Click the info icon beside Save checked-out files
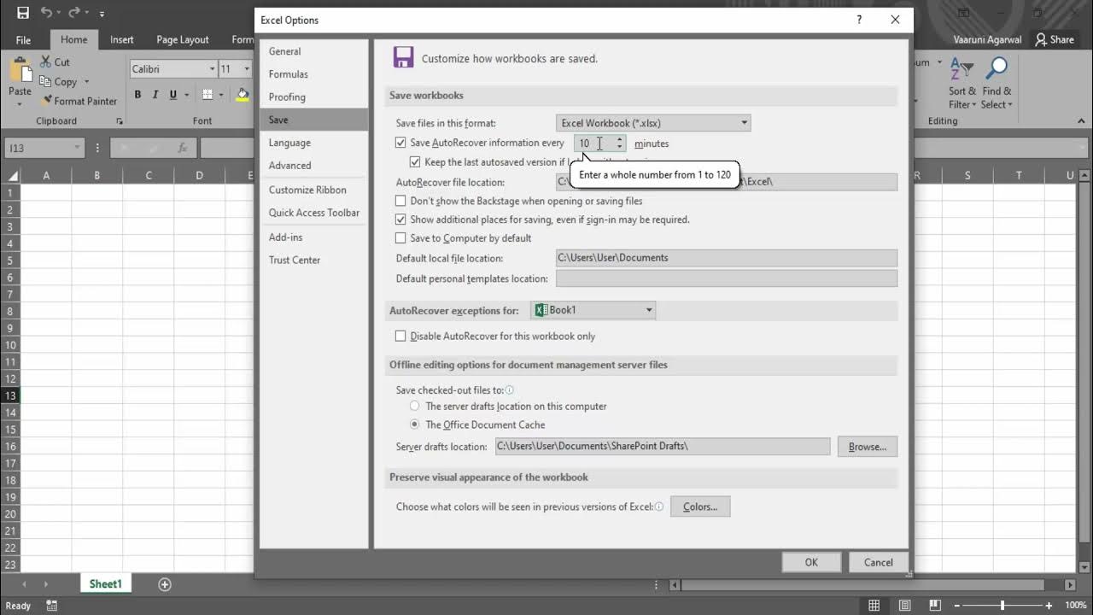 (510, 390)
